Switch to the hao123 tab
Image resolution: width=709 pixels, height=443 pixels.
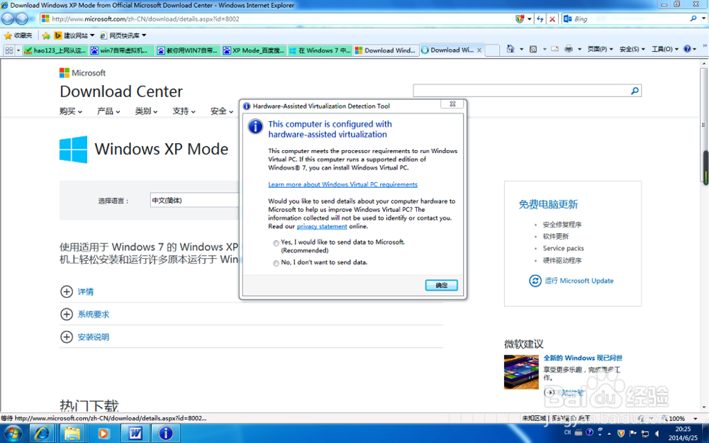click(x=55, y=50)
